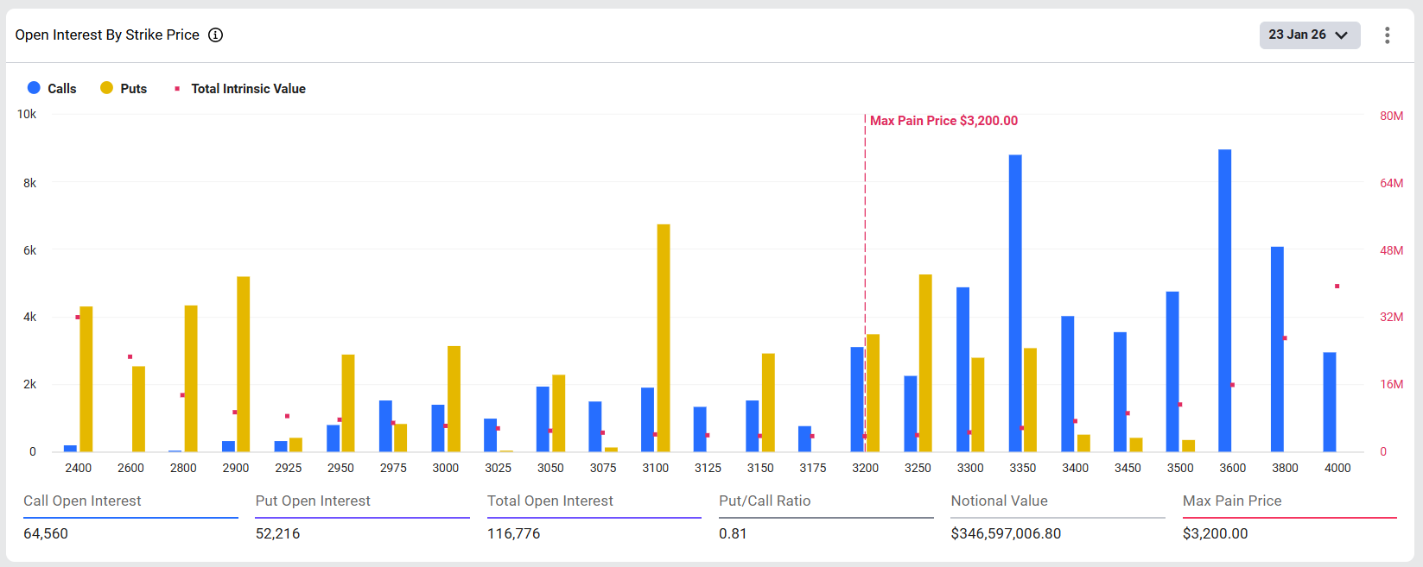Image resolution: width=1423 pixels, height=567 pixels.
Task: Click the 48M right axis label
Action: (x=1391, y=250)
